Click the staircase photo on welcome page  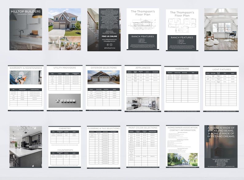pos(93,30)
